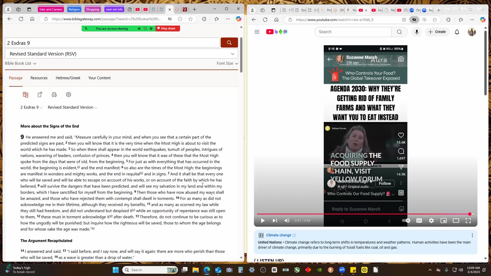491x276 pixels.
Task: Print the 2 Esdras 9 passage
Action: point(54,95)
